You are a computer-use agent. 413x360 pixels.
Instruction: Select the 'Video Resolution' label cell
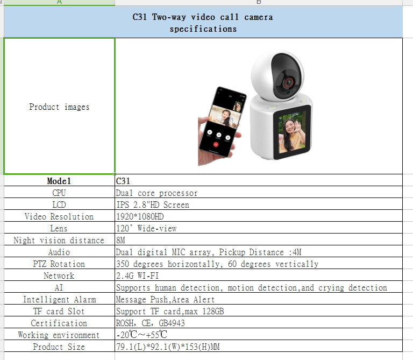coord(59,216)
